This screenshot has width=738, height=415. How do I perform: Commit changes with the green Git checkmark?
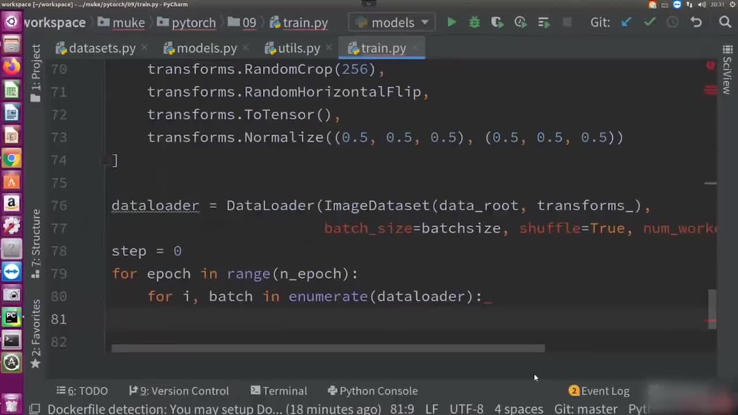click(x=650, y=22)
